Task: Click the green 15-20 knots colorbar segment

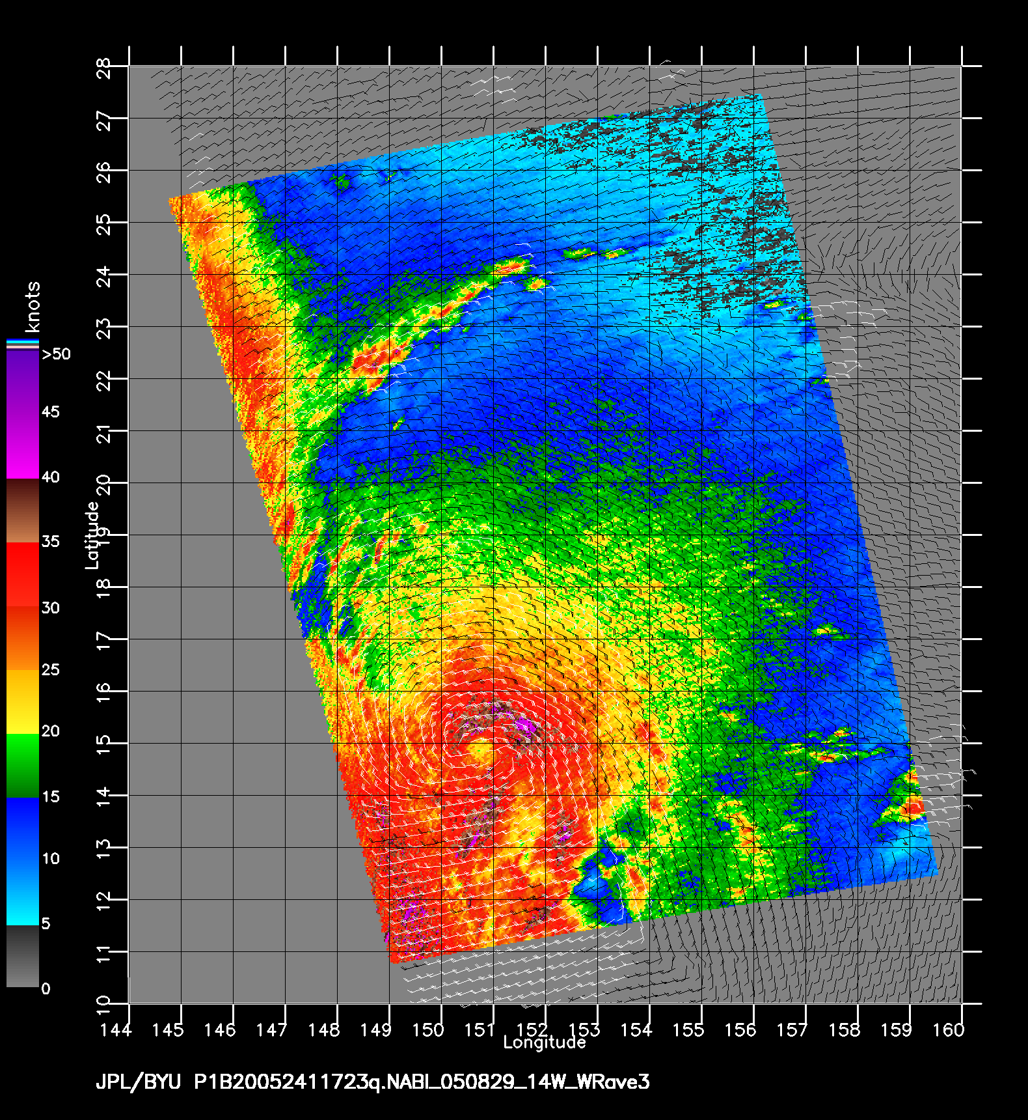Action: coord(23,766)
